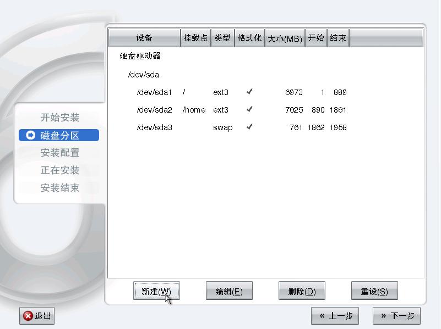Click the 编辑(E) edit button
The width and height of the screenshot is (441, 329).
pyautogui.click(x=229, y=291)
